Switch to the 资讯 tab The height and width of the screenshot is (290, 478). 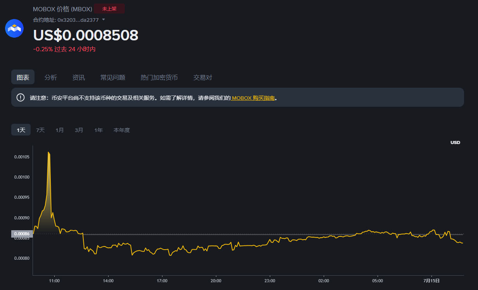click(x=79, y=77)
